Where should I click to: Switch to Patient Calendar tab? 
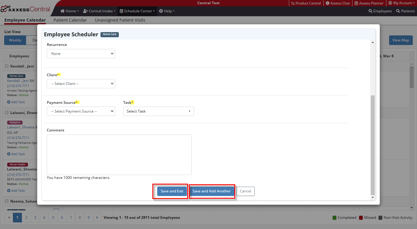70,20
